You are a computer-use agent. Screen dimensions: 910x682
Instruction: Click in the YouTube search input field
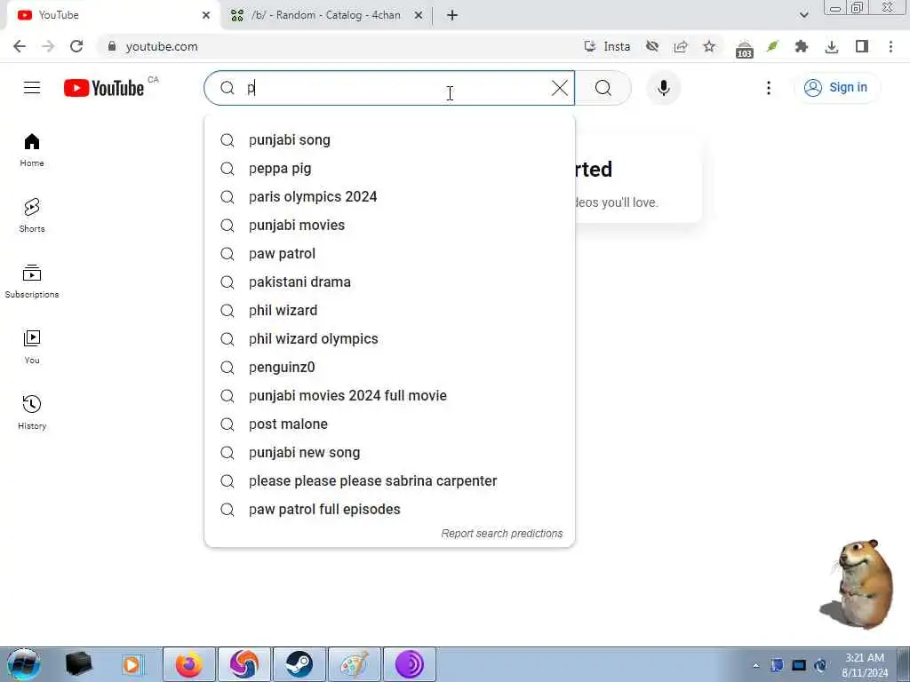[x=389, y=88]
